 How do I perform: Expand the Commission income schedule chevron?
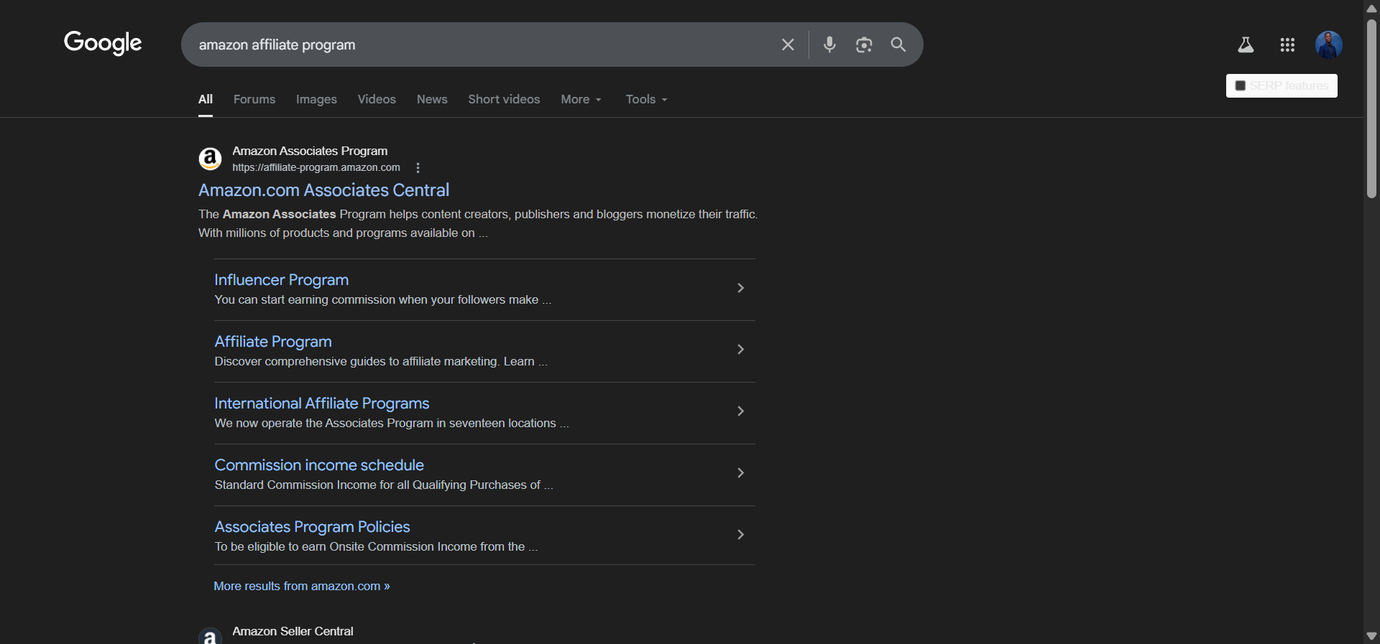tap(740, 473)
